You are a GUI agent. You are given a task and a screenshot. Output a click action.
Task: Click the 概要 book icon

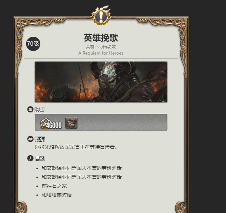tap(30, 139)
